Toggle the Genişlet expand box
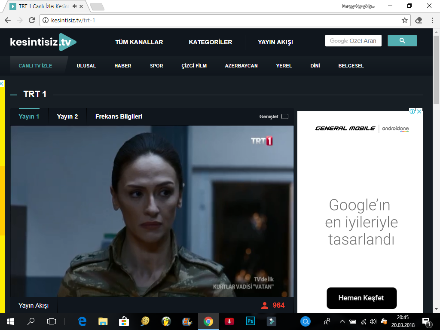This screenshot has width=440, height=330. click(x=285, y=116)
